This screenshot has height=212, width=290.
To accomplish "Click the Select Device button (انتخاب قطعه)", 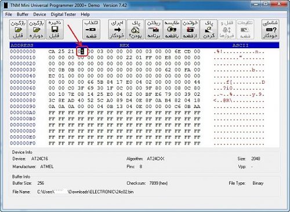I will (x=91, y=30).
